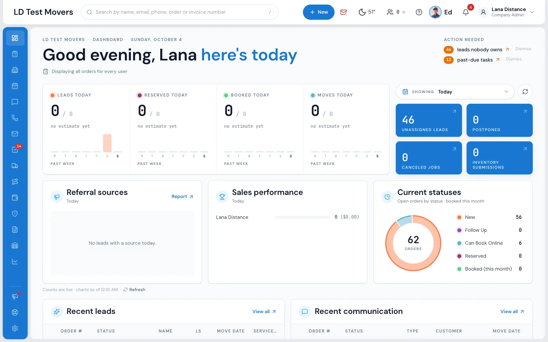Open the Postponed tile
The image size is (548, 342).
pos(500,120)
